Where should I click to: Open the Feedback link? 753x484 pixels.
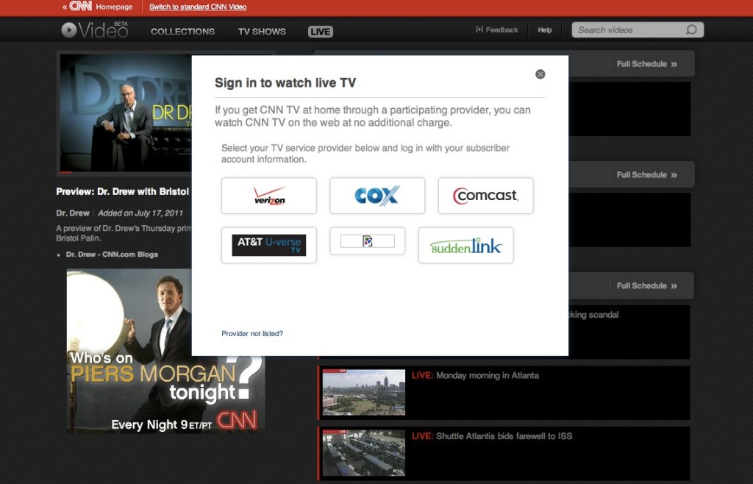coord(497,29)
